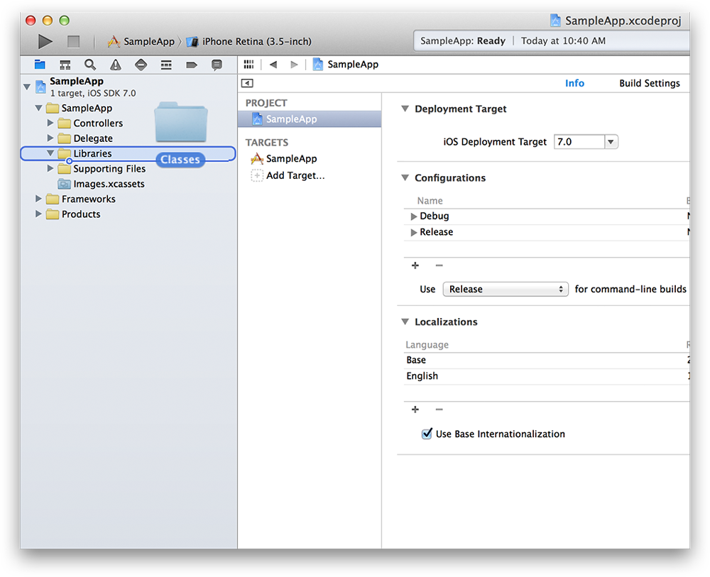
Task: Collapse the SampleApp group folder
Action: pyautogui.click(x=39, y=108)
